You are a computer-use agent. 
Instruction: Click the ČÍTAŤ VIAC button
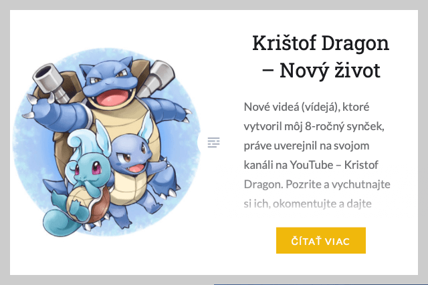click(321, 240)
